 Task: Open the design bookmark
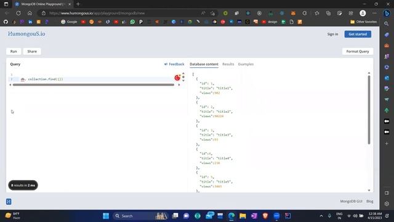pyautogui.click(x=270, y=22)
